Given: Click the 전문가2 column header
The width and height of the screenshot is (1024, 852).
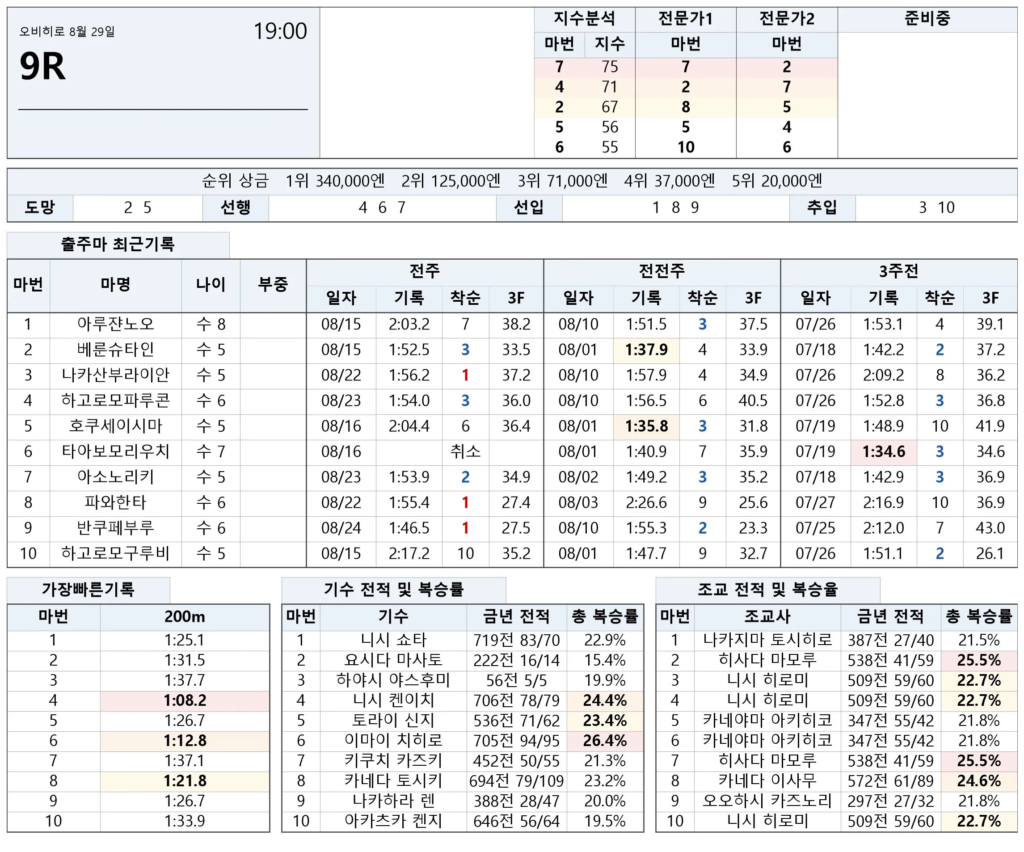Looking at the screenshot, I should (x=787, y=19).
